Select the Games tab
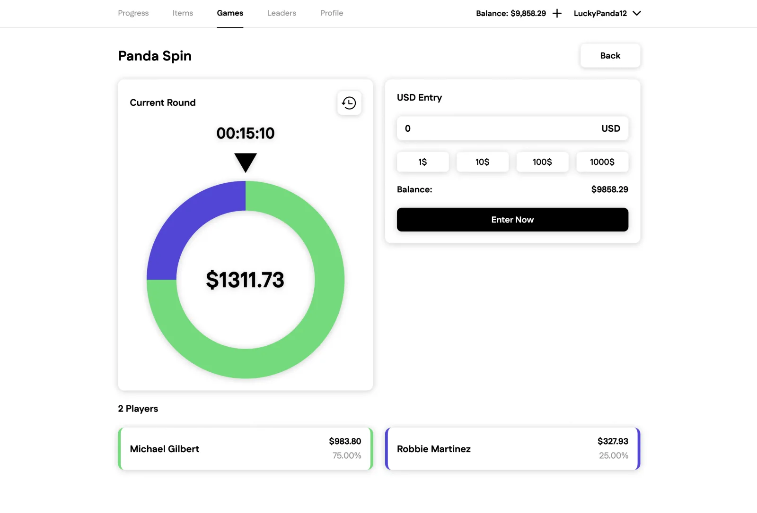Screen dimensions: 757x513 (x=230, y=13)
